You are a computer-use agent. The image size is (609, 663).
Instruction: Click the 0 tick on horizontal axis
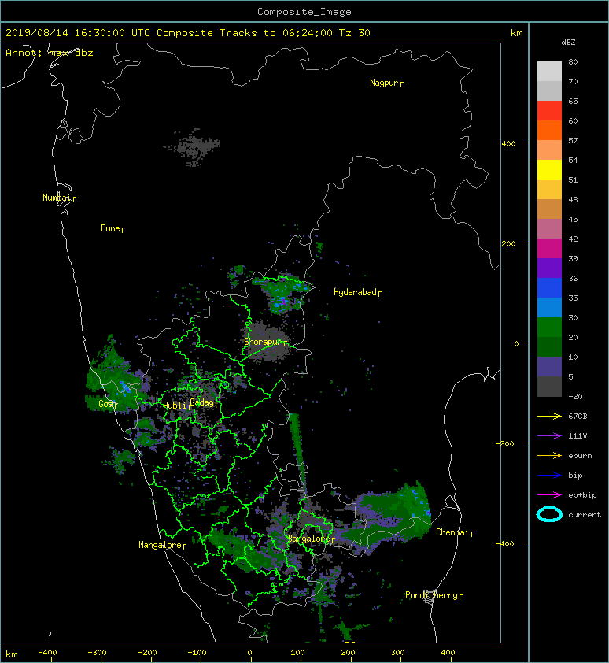tap(249, 653)
